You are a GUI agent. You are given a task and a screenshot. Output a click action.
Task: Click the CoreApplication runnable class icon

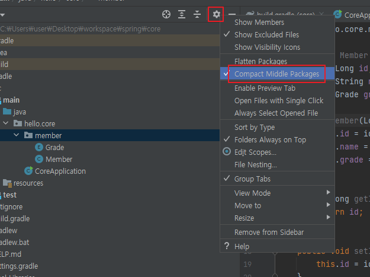tap(28, 171)
